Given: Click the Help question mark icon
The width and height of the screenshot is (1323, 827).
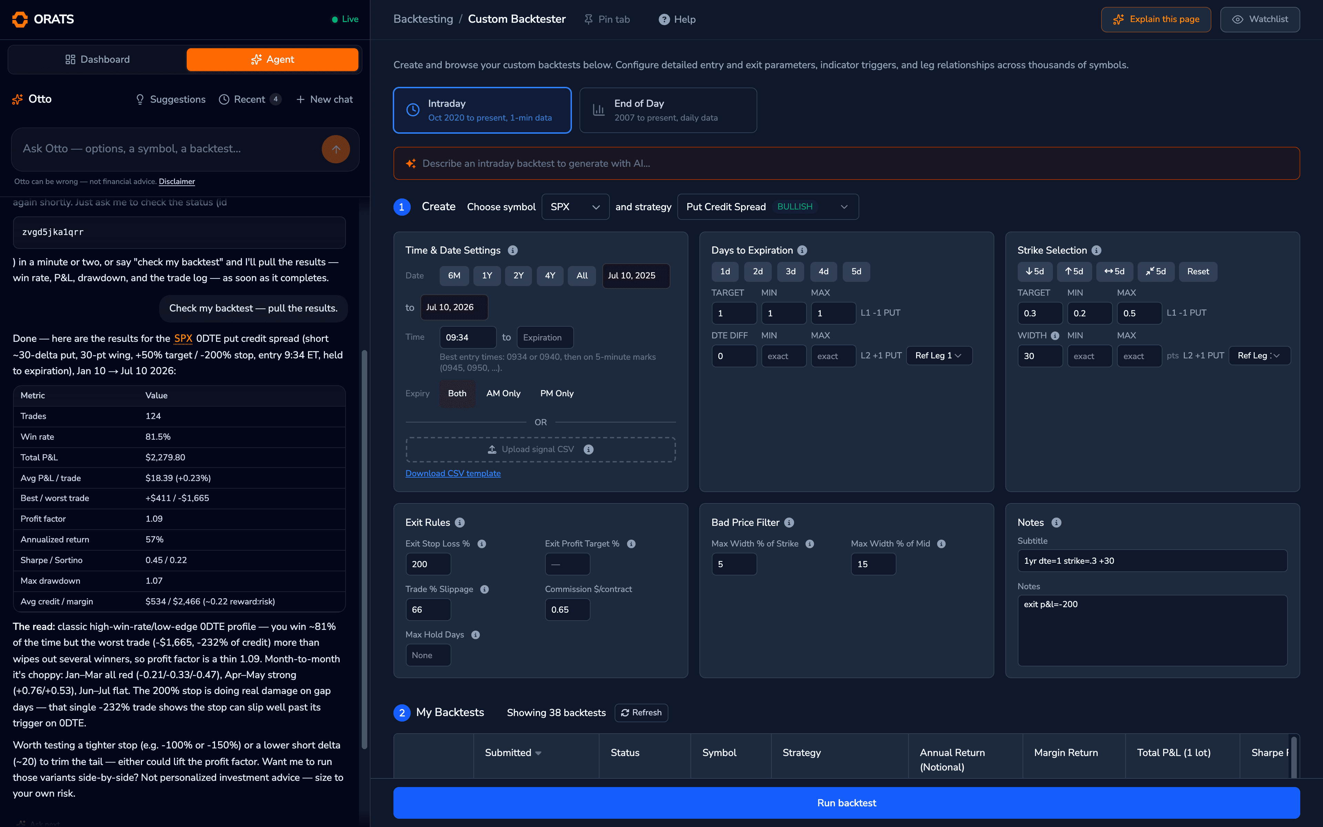Looking at the screenshot, I should click(x=664, y=19).
